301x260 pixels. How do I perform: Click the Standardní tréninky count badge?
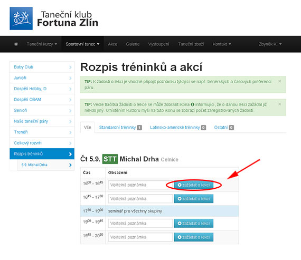[x=139, y=128]
